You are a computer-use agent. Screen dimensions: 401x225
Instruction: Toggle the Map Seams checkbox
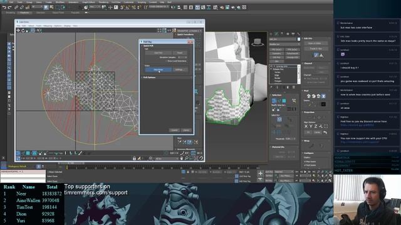pos(305,161)
